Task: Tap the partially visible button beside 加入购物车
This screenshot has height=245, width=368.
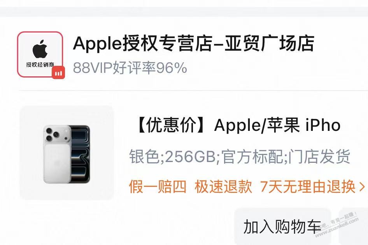Action: point(354,226)
